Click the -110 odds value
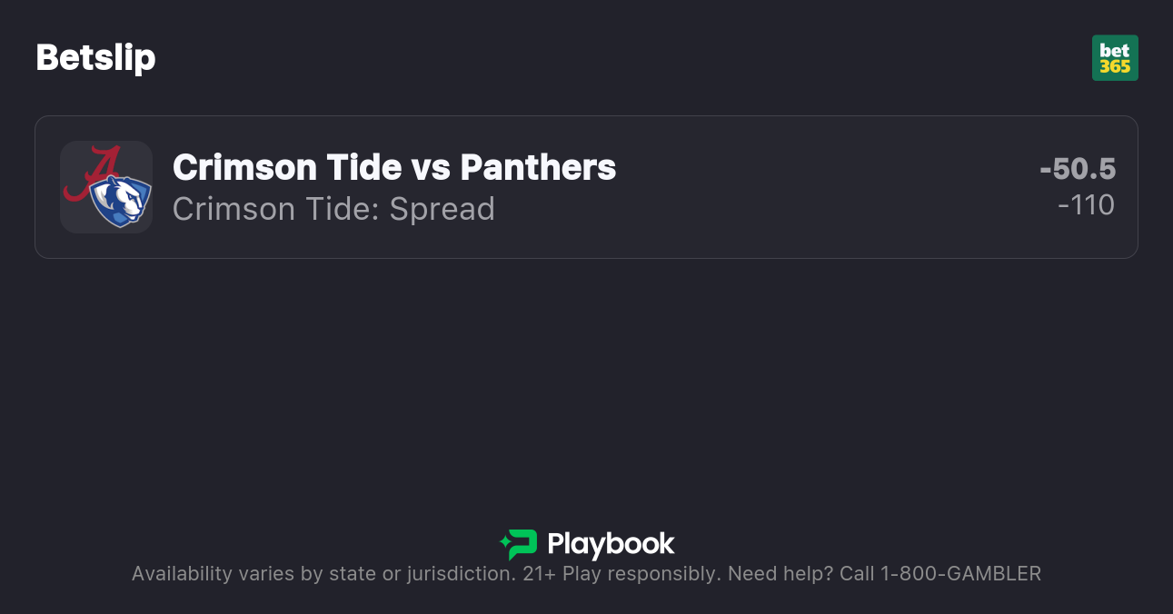 [x=1086, y=205]
